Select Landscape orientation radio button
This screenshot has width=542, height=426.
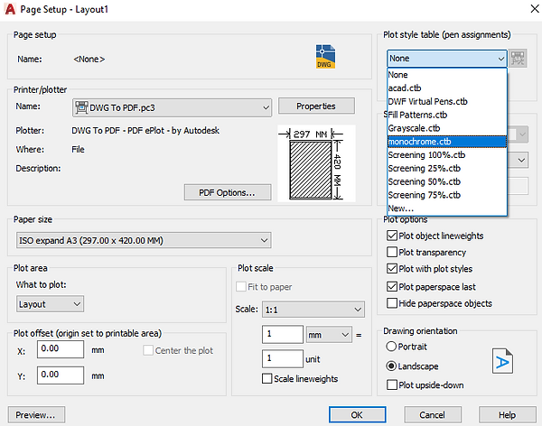tap(391, 366)
